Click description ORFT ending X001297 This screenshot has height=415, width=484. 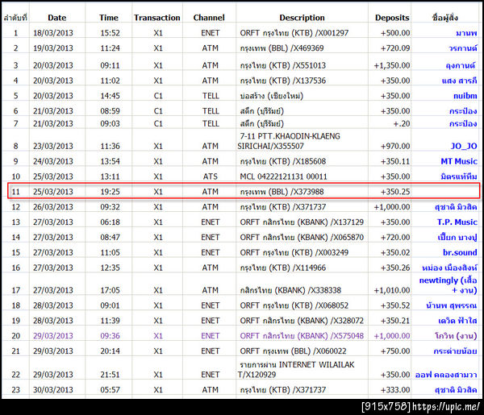294,33
